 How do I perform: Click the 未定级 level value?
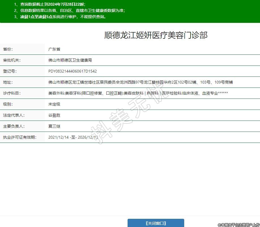click(x=54, y=104)
